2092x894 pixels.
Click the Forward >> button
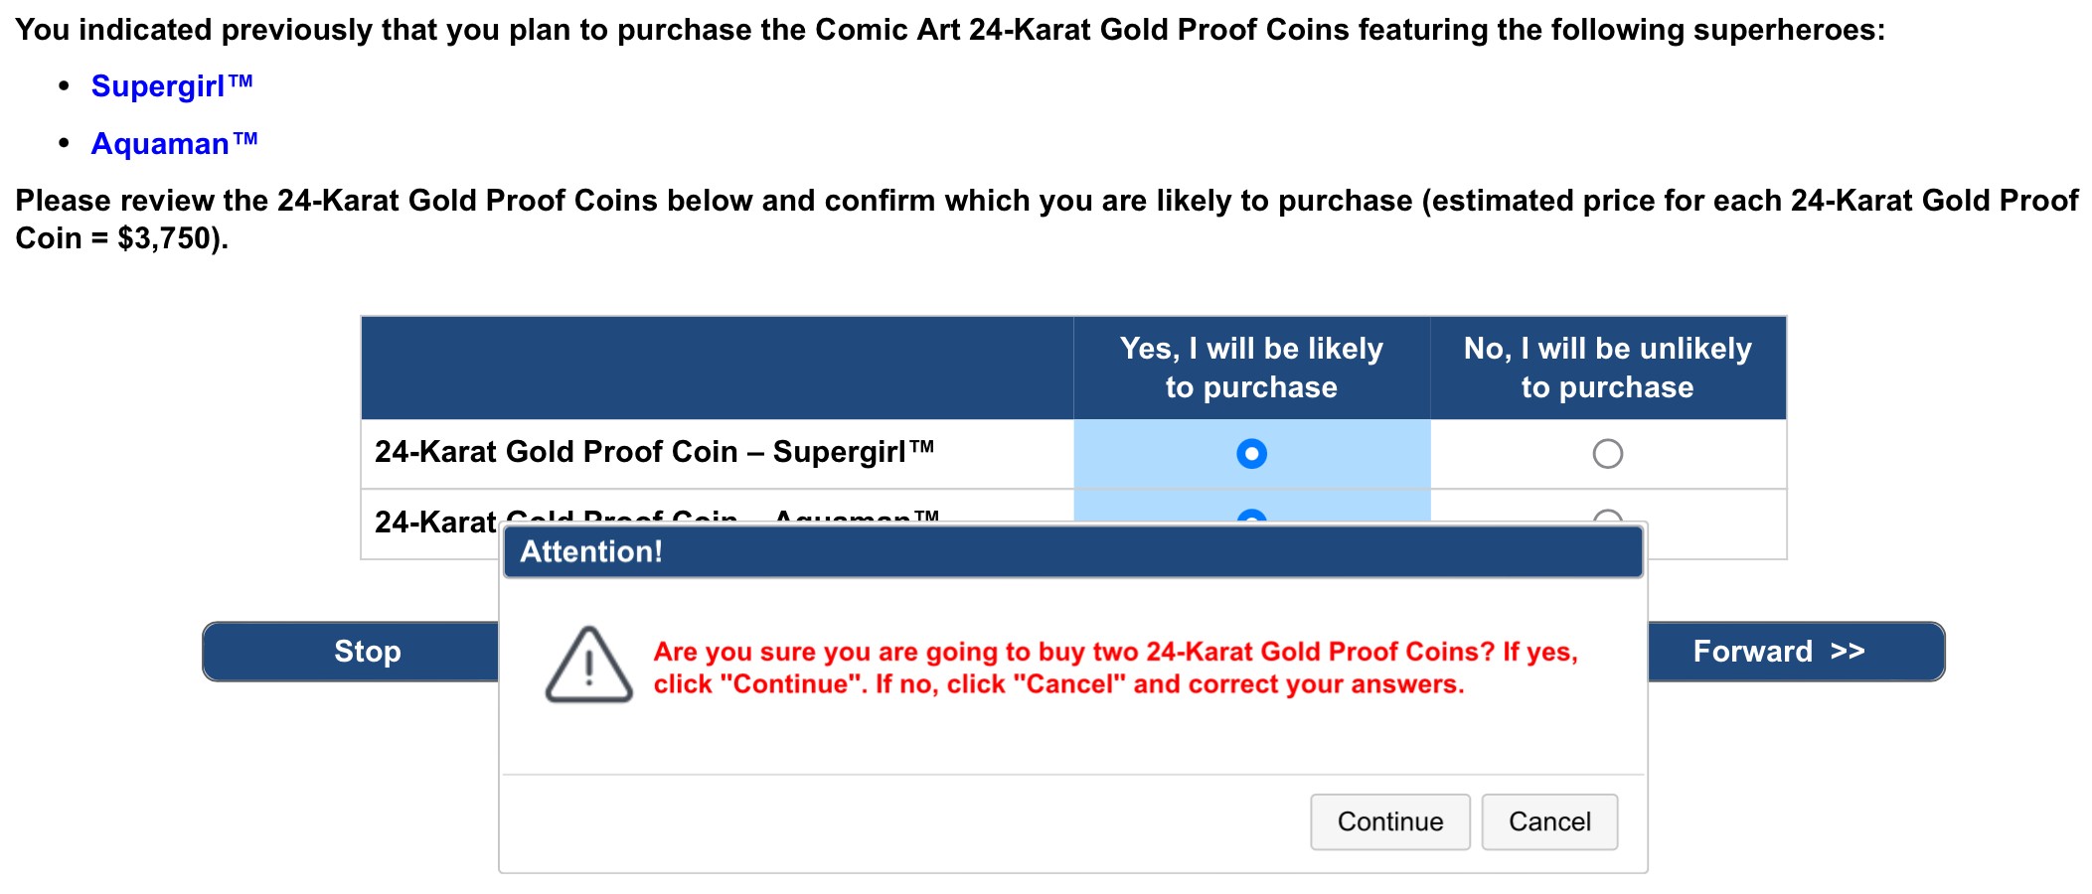tap(1779, 652)
